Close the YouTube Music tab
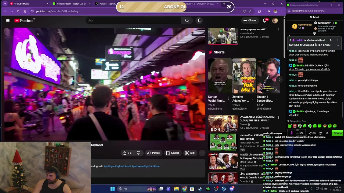The image size is (344, 193). (x=47, y=4)
